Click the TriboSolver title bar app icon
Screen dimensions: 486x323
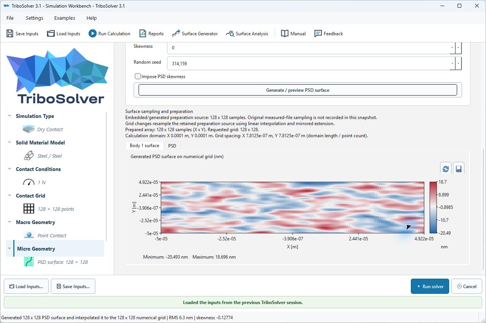point(6,6)
